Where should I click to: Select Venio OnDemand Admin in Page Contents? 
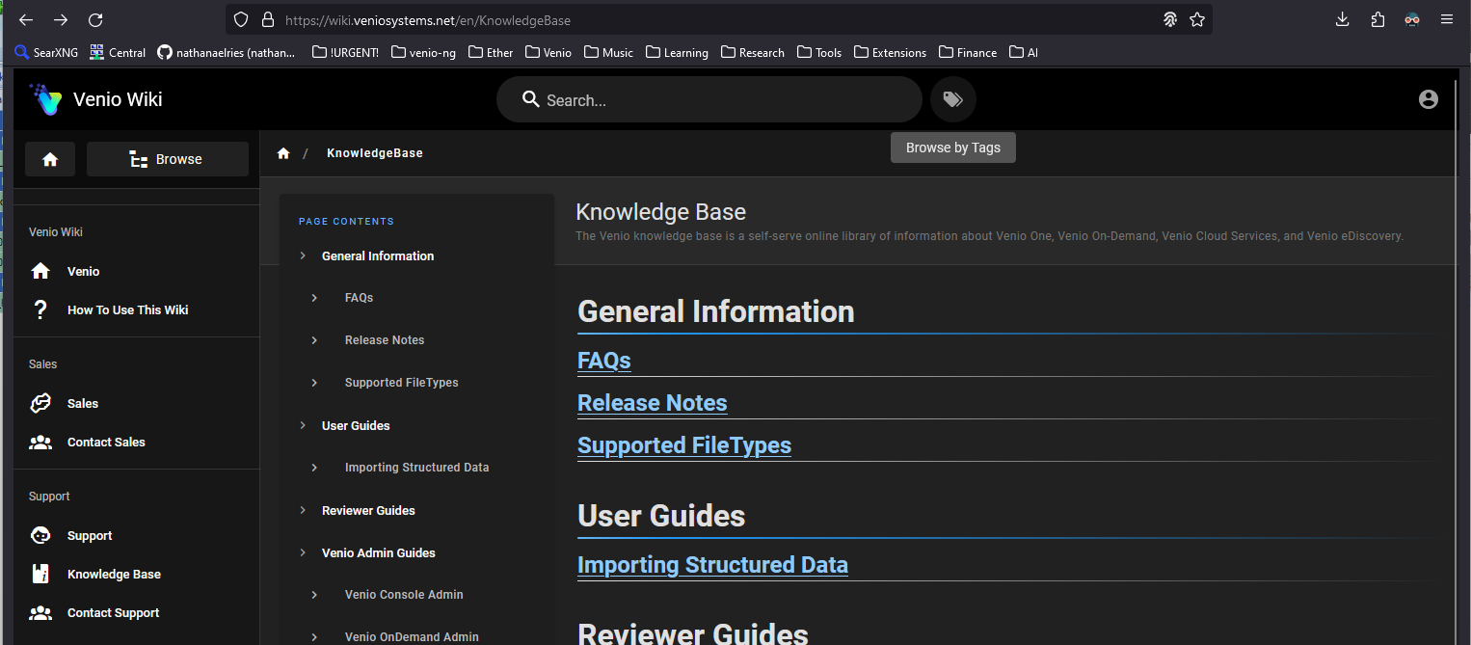click(x=412, y=636)
